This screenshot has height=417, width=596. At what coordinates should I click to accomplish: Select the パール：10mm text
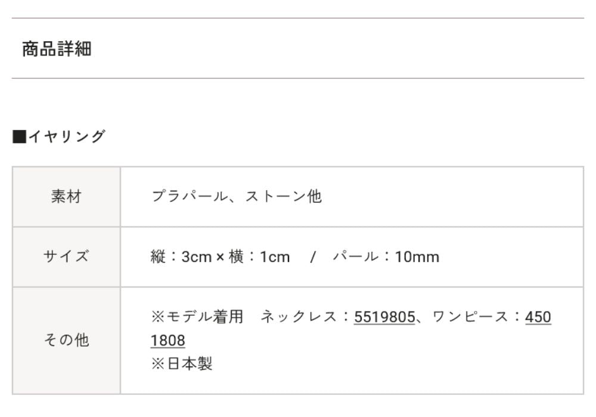386,257
